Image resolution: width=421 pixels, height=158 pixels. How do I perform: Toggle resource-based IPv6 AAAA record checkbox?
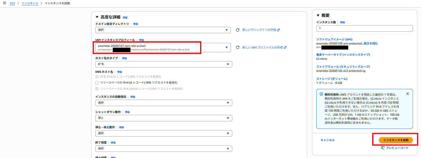tap(97, 89)
